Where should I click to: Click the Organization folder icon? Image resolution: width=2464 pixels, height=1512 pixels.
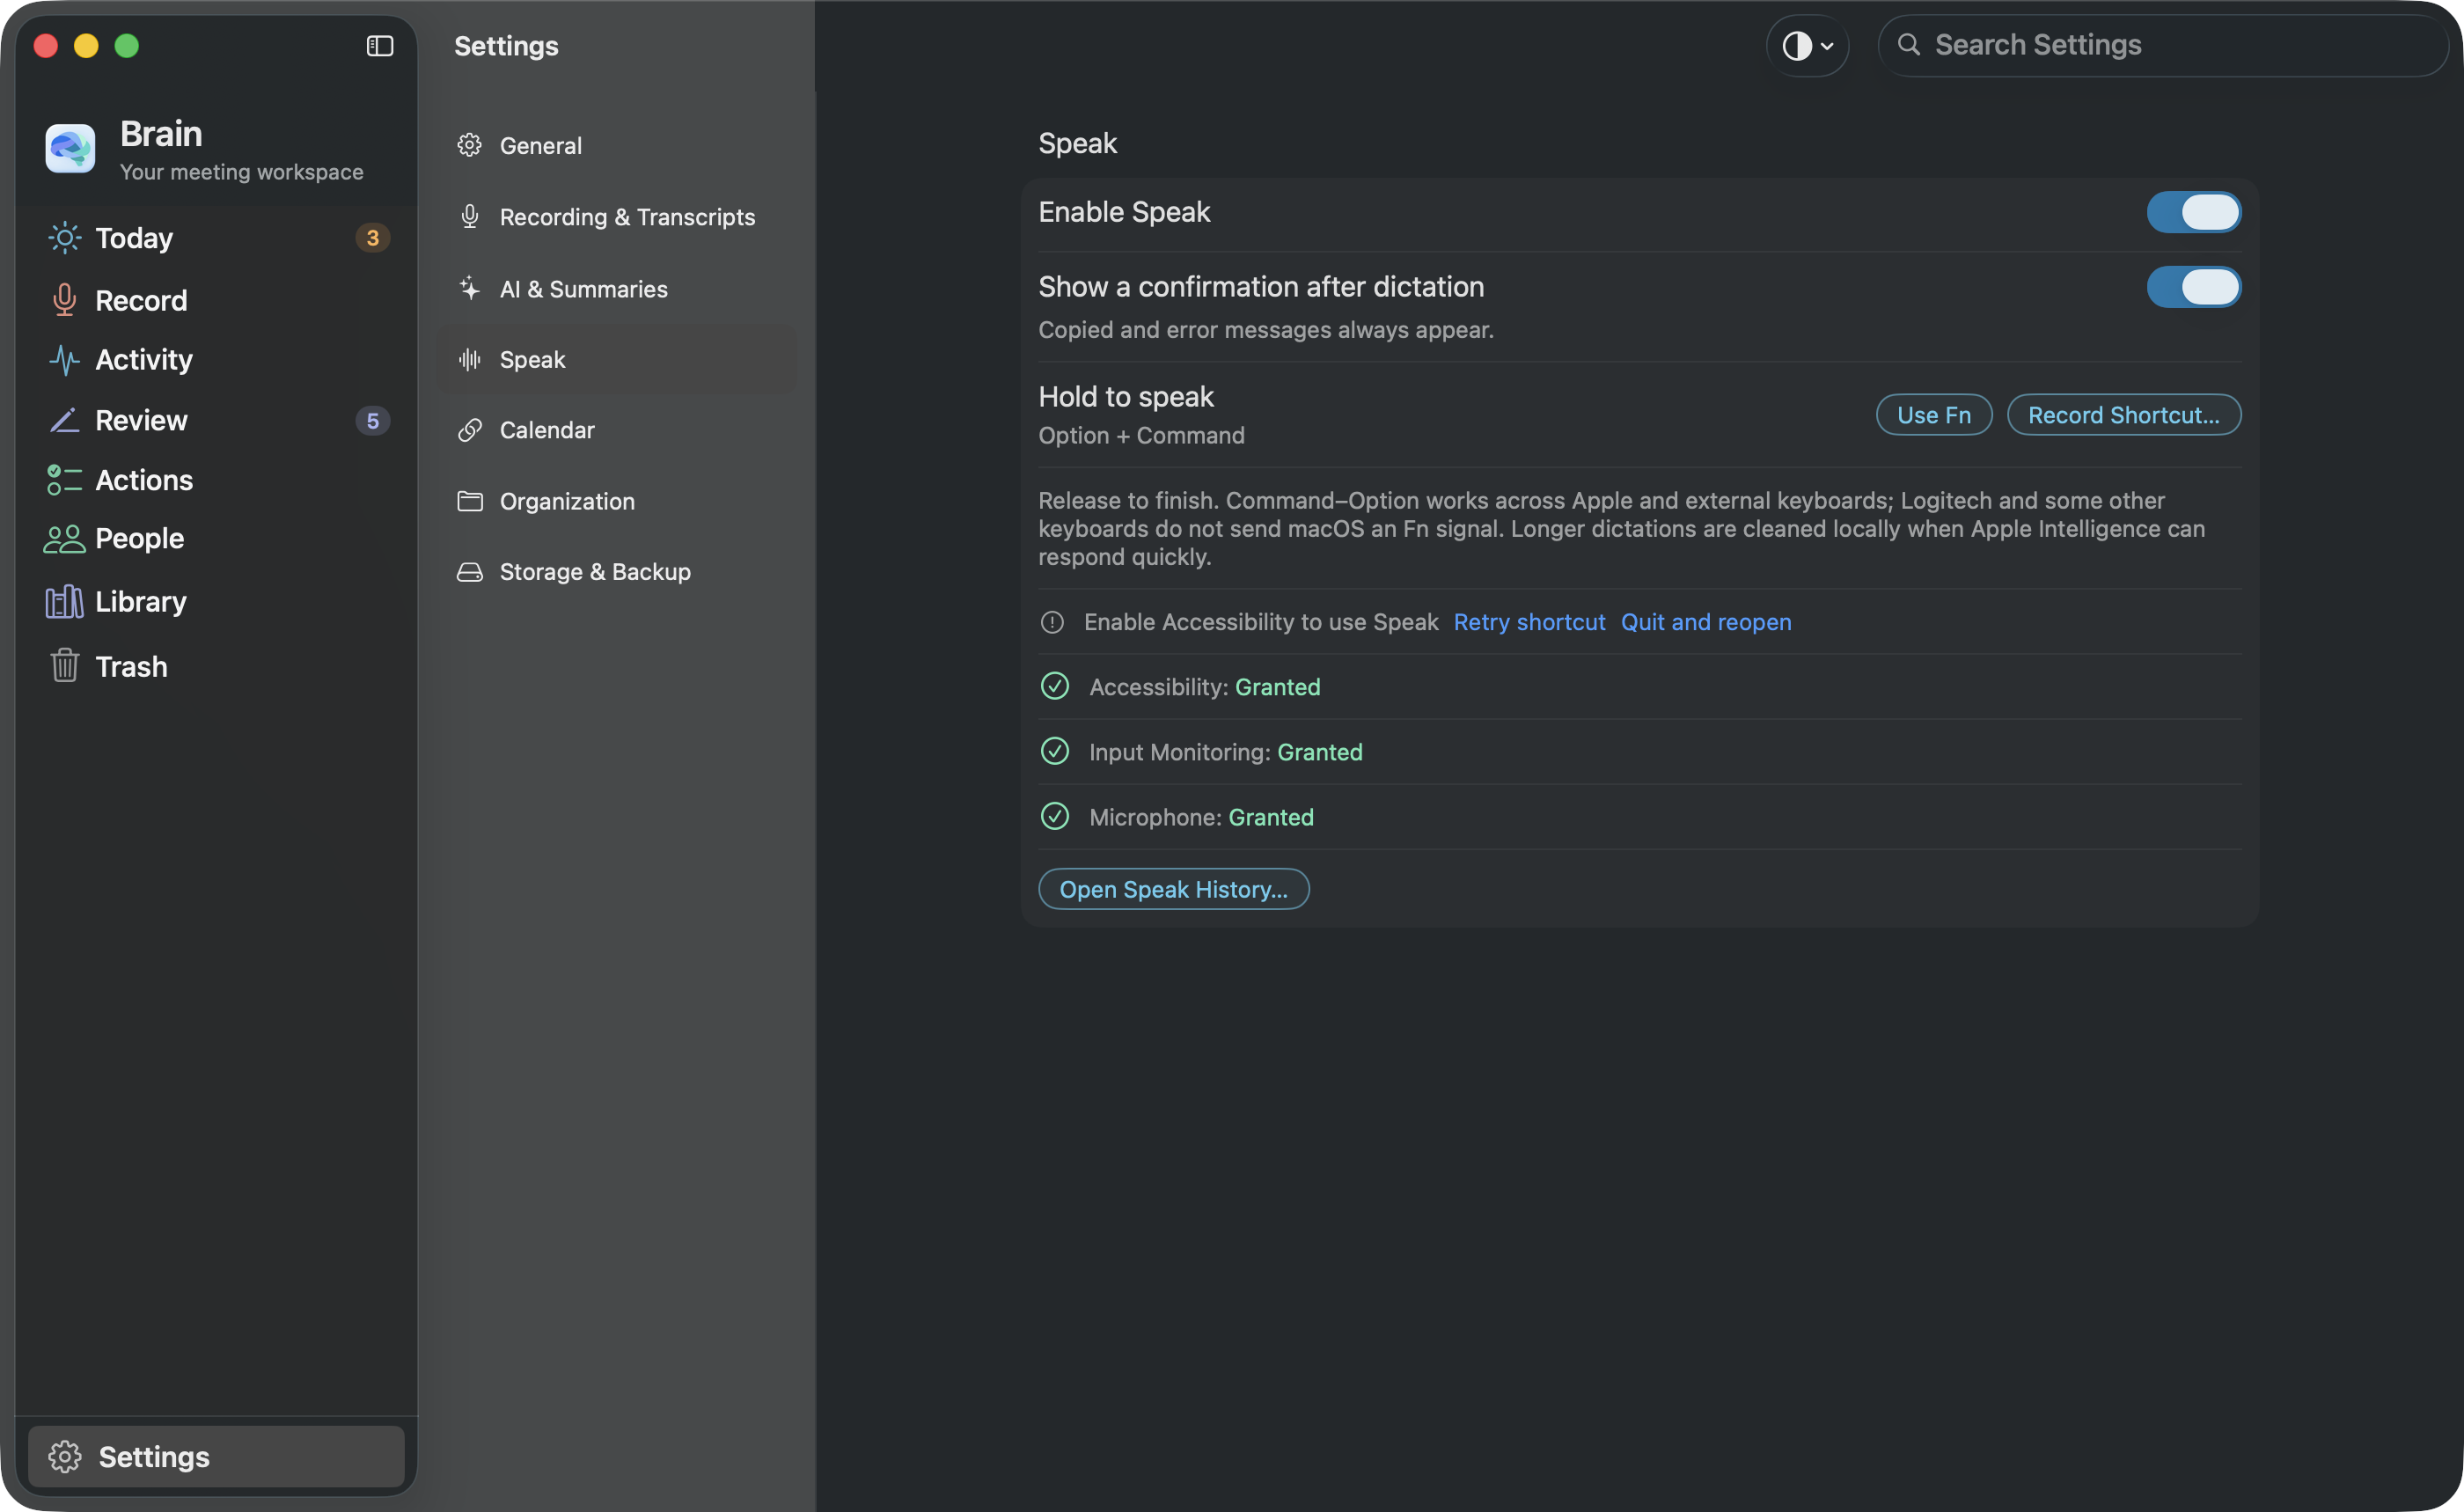pos(470,501)
